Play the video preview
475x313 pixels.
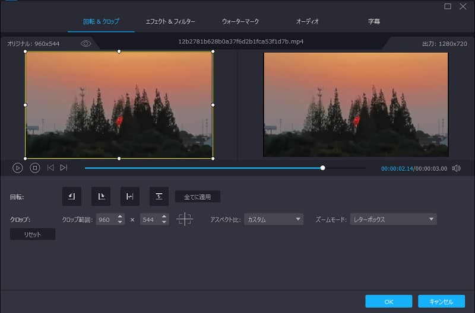[x=18, y=168]
